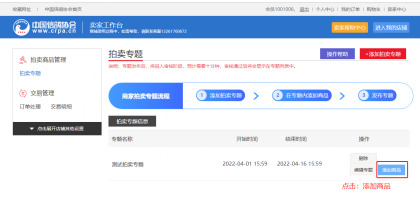The height and width of the screenshot is (199, 420).
Task: Go to 卖家中心 link
Action: click(x=396, y=9)
